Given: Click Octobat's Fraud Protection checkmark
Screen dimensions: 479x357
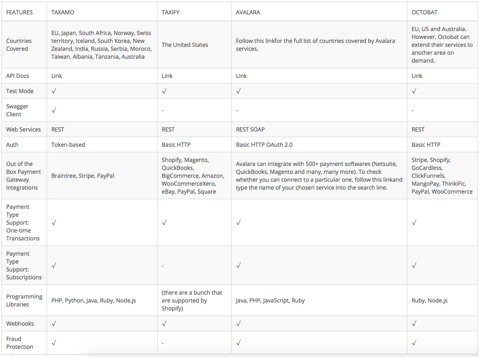Looking at the screenshot, I should (414, 343).
